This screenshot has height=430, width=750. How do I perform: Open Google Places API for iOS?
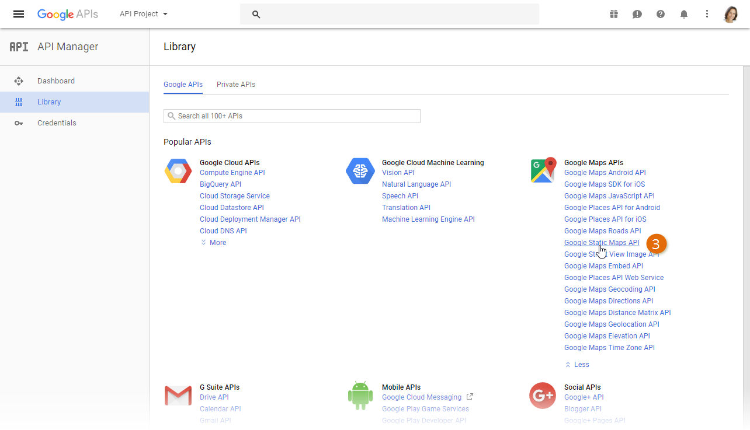click(x=605, y=219)
